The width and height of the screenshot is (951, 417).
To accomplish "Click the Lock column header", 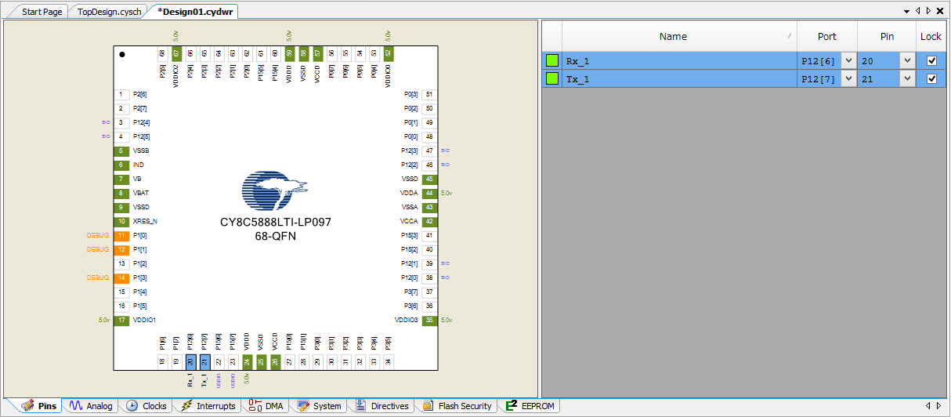I will click(x=931, y=36).
